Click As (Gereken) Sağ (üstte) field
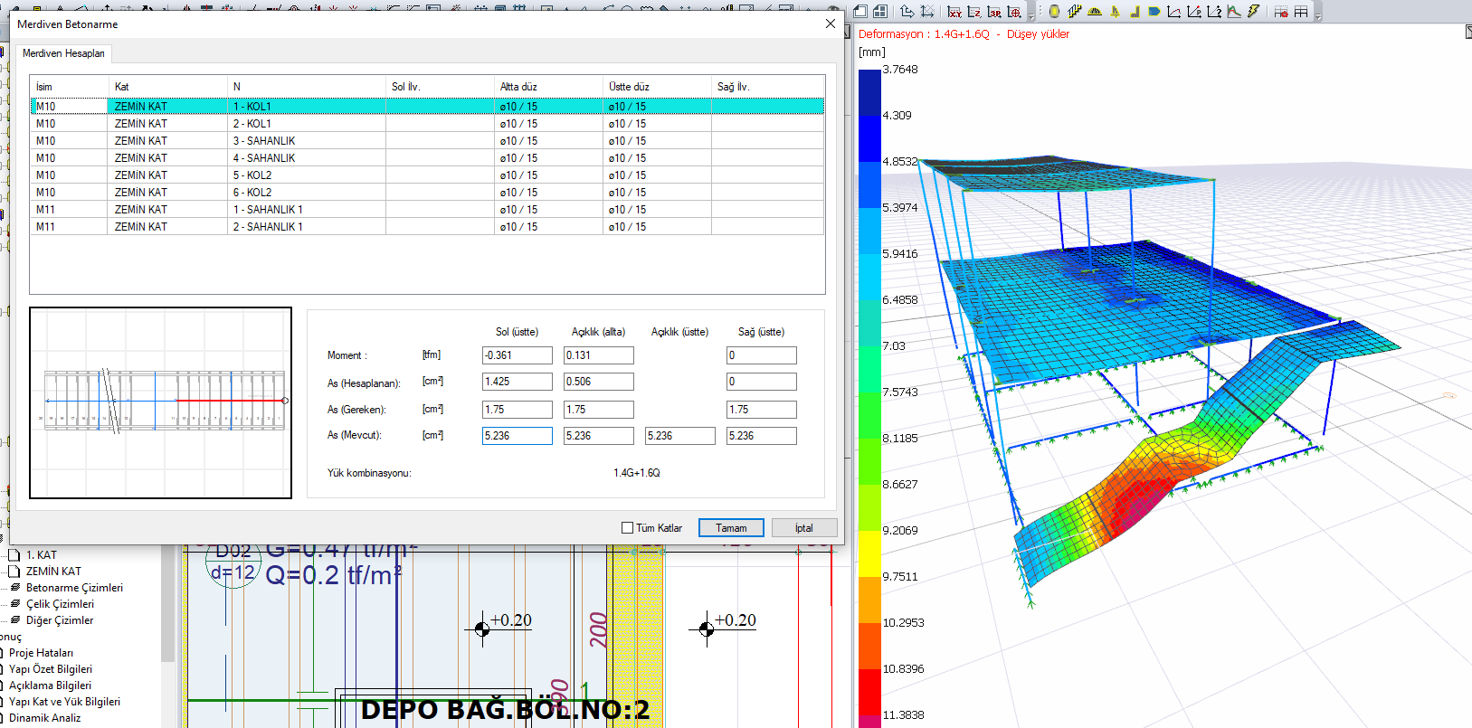 (x=762, y=410)
